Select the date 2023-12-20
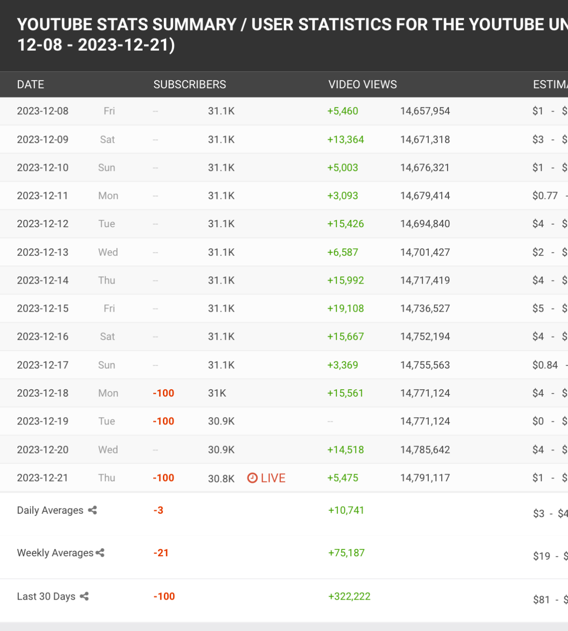 [43, 449]
